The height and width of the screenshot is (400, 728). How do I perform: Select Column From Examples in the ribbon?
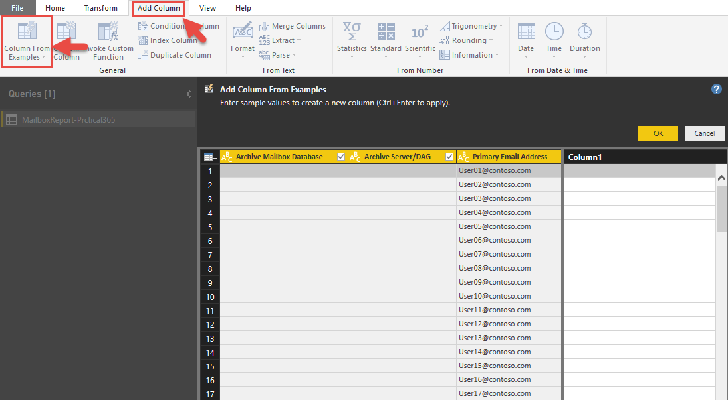click(x=26, y=41)
